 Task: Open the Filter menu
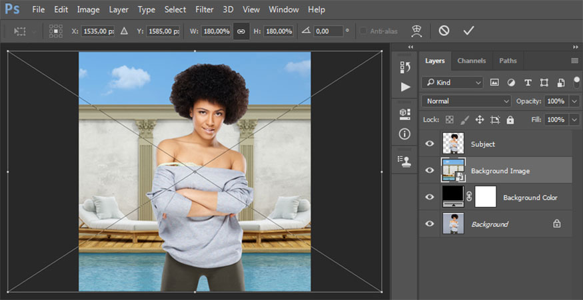205,9
